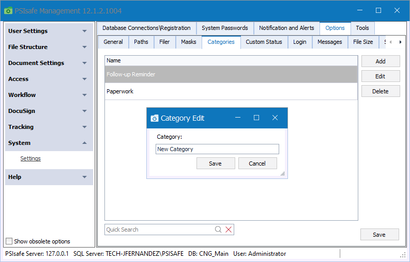Save the new category in dialog
This screenshot has width=410, height=262.
pyautogui.click(x=216, y=163)
